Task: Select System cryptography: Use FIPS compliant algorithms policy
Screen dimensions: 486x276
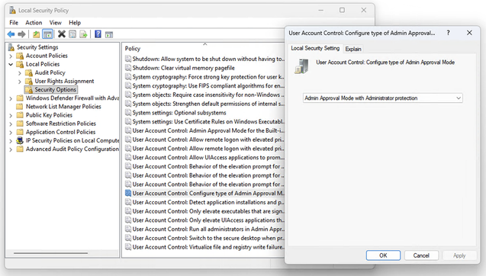Action: [x=204, y=85]
